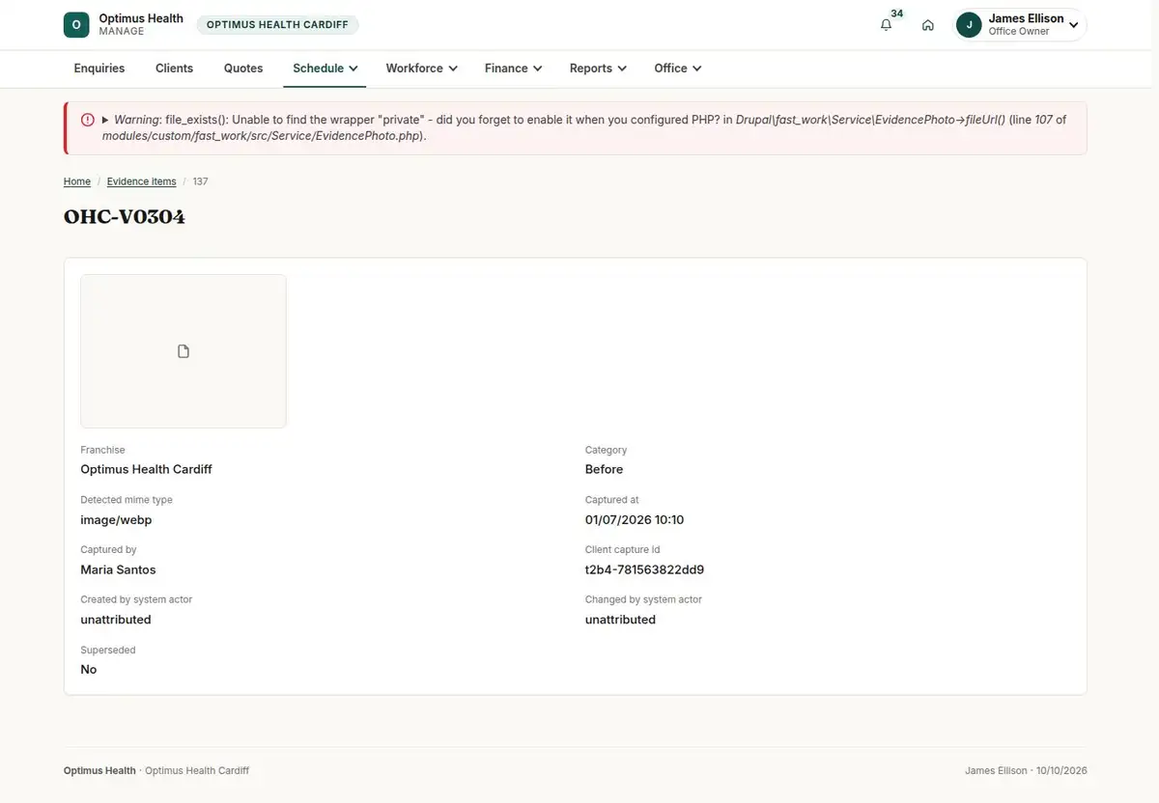Click the OHC-V0304 page heading

pos(125,216)
